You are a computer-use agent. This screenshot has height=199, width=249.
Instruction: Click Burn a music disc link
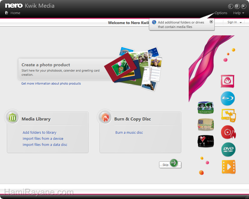click(x=129, y=132)
